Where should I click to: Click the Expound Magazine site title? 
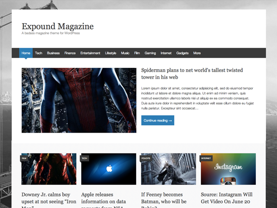[58, 26]
